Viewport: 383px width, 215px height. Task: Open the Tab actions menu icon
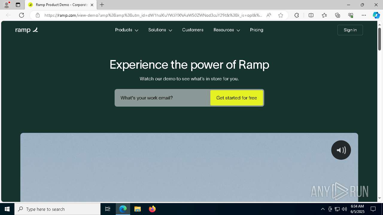pos(18,5)
